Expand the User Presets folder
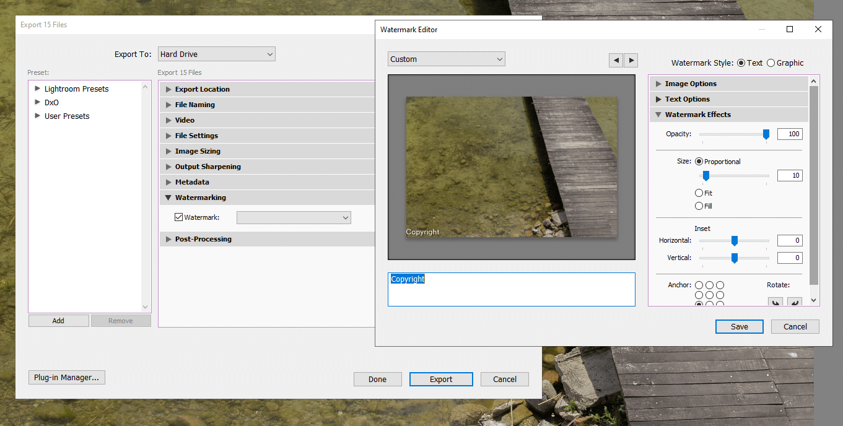Viewport: 843px width, 426px height. [x=38, y=116]
